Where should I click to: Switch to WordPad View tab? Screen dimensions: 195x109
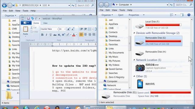tap(45, 23)
